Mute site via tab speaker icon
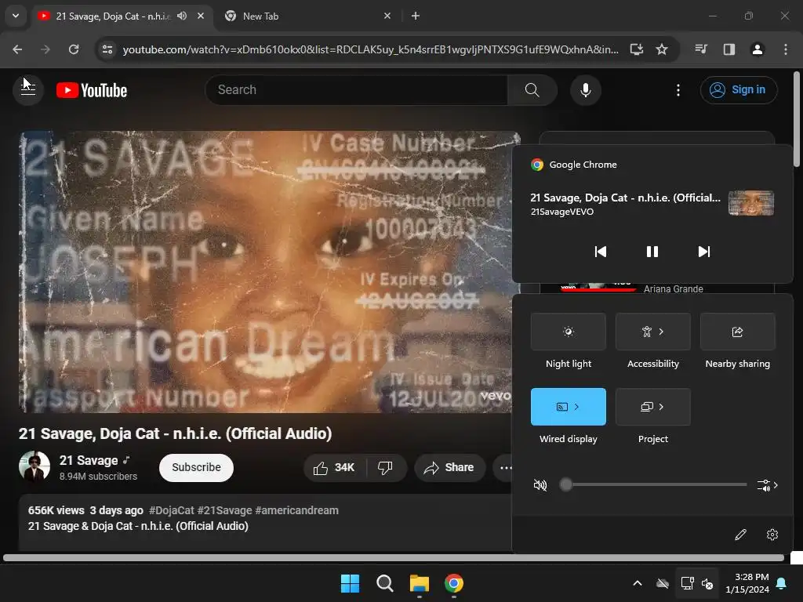803x602 pixels. tap(182, 16)
